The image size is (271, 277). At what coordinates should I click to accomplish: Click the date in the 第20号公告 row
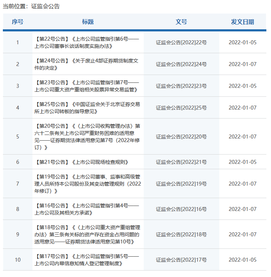coord(242,137)
